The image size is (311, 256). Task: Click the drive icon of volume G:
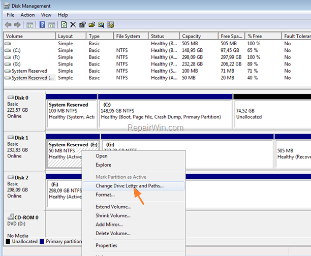point(8,64)
